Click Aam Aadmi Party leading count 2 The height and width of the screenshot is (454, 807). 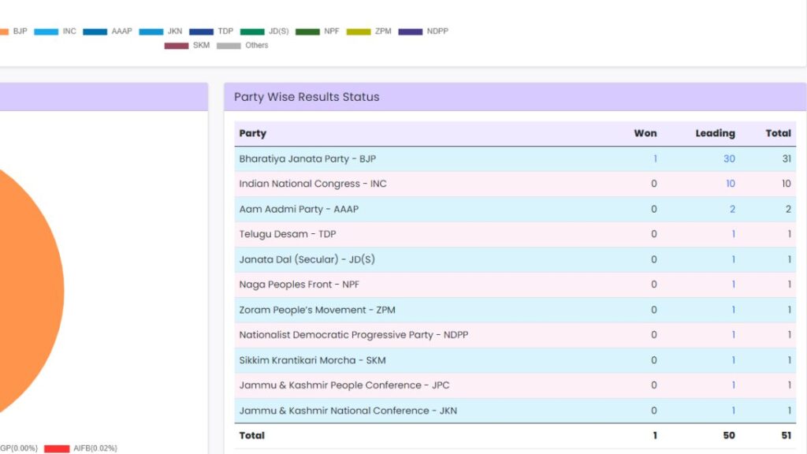(x=732, y=209)
